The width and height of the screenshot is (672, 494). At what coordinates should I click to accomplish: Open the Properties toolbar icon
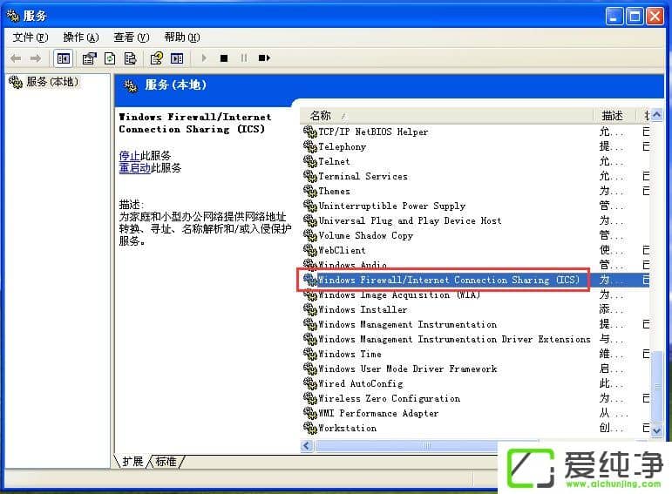[x=90, y=58]
